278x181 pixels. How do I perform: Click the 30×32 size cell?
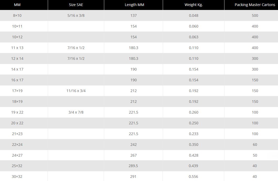[x=17, y=177]
